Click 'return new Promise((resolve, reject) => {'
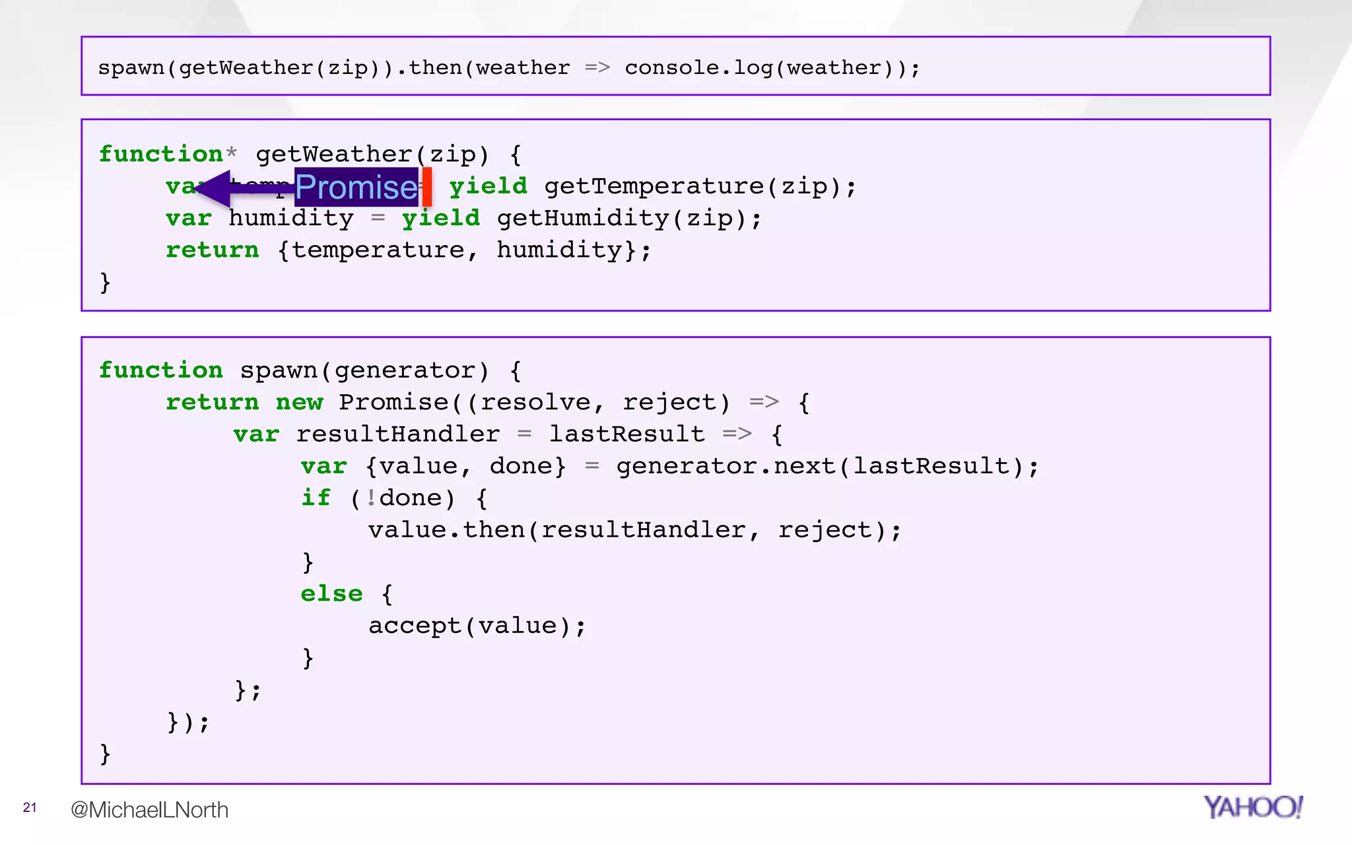The image size is (1352, 845). click(x=488, y=402)
